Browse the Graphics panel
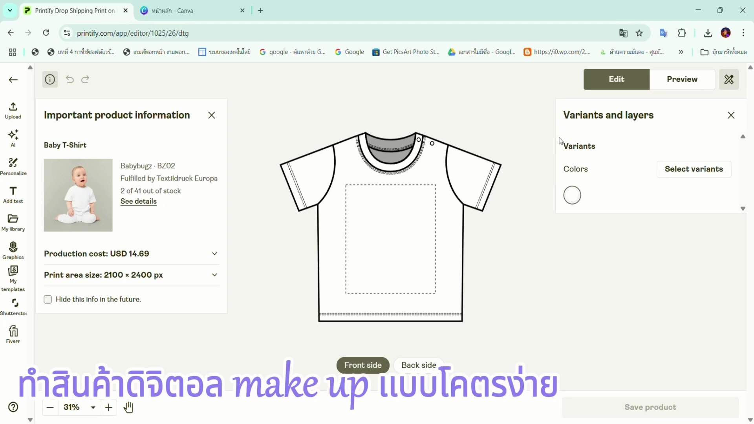The image size is (754, 424). 13,250
